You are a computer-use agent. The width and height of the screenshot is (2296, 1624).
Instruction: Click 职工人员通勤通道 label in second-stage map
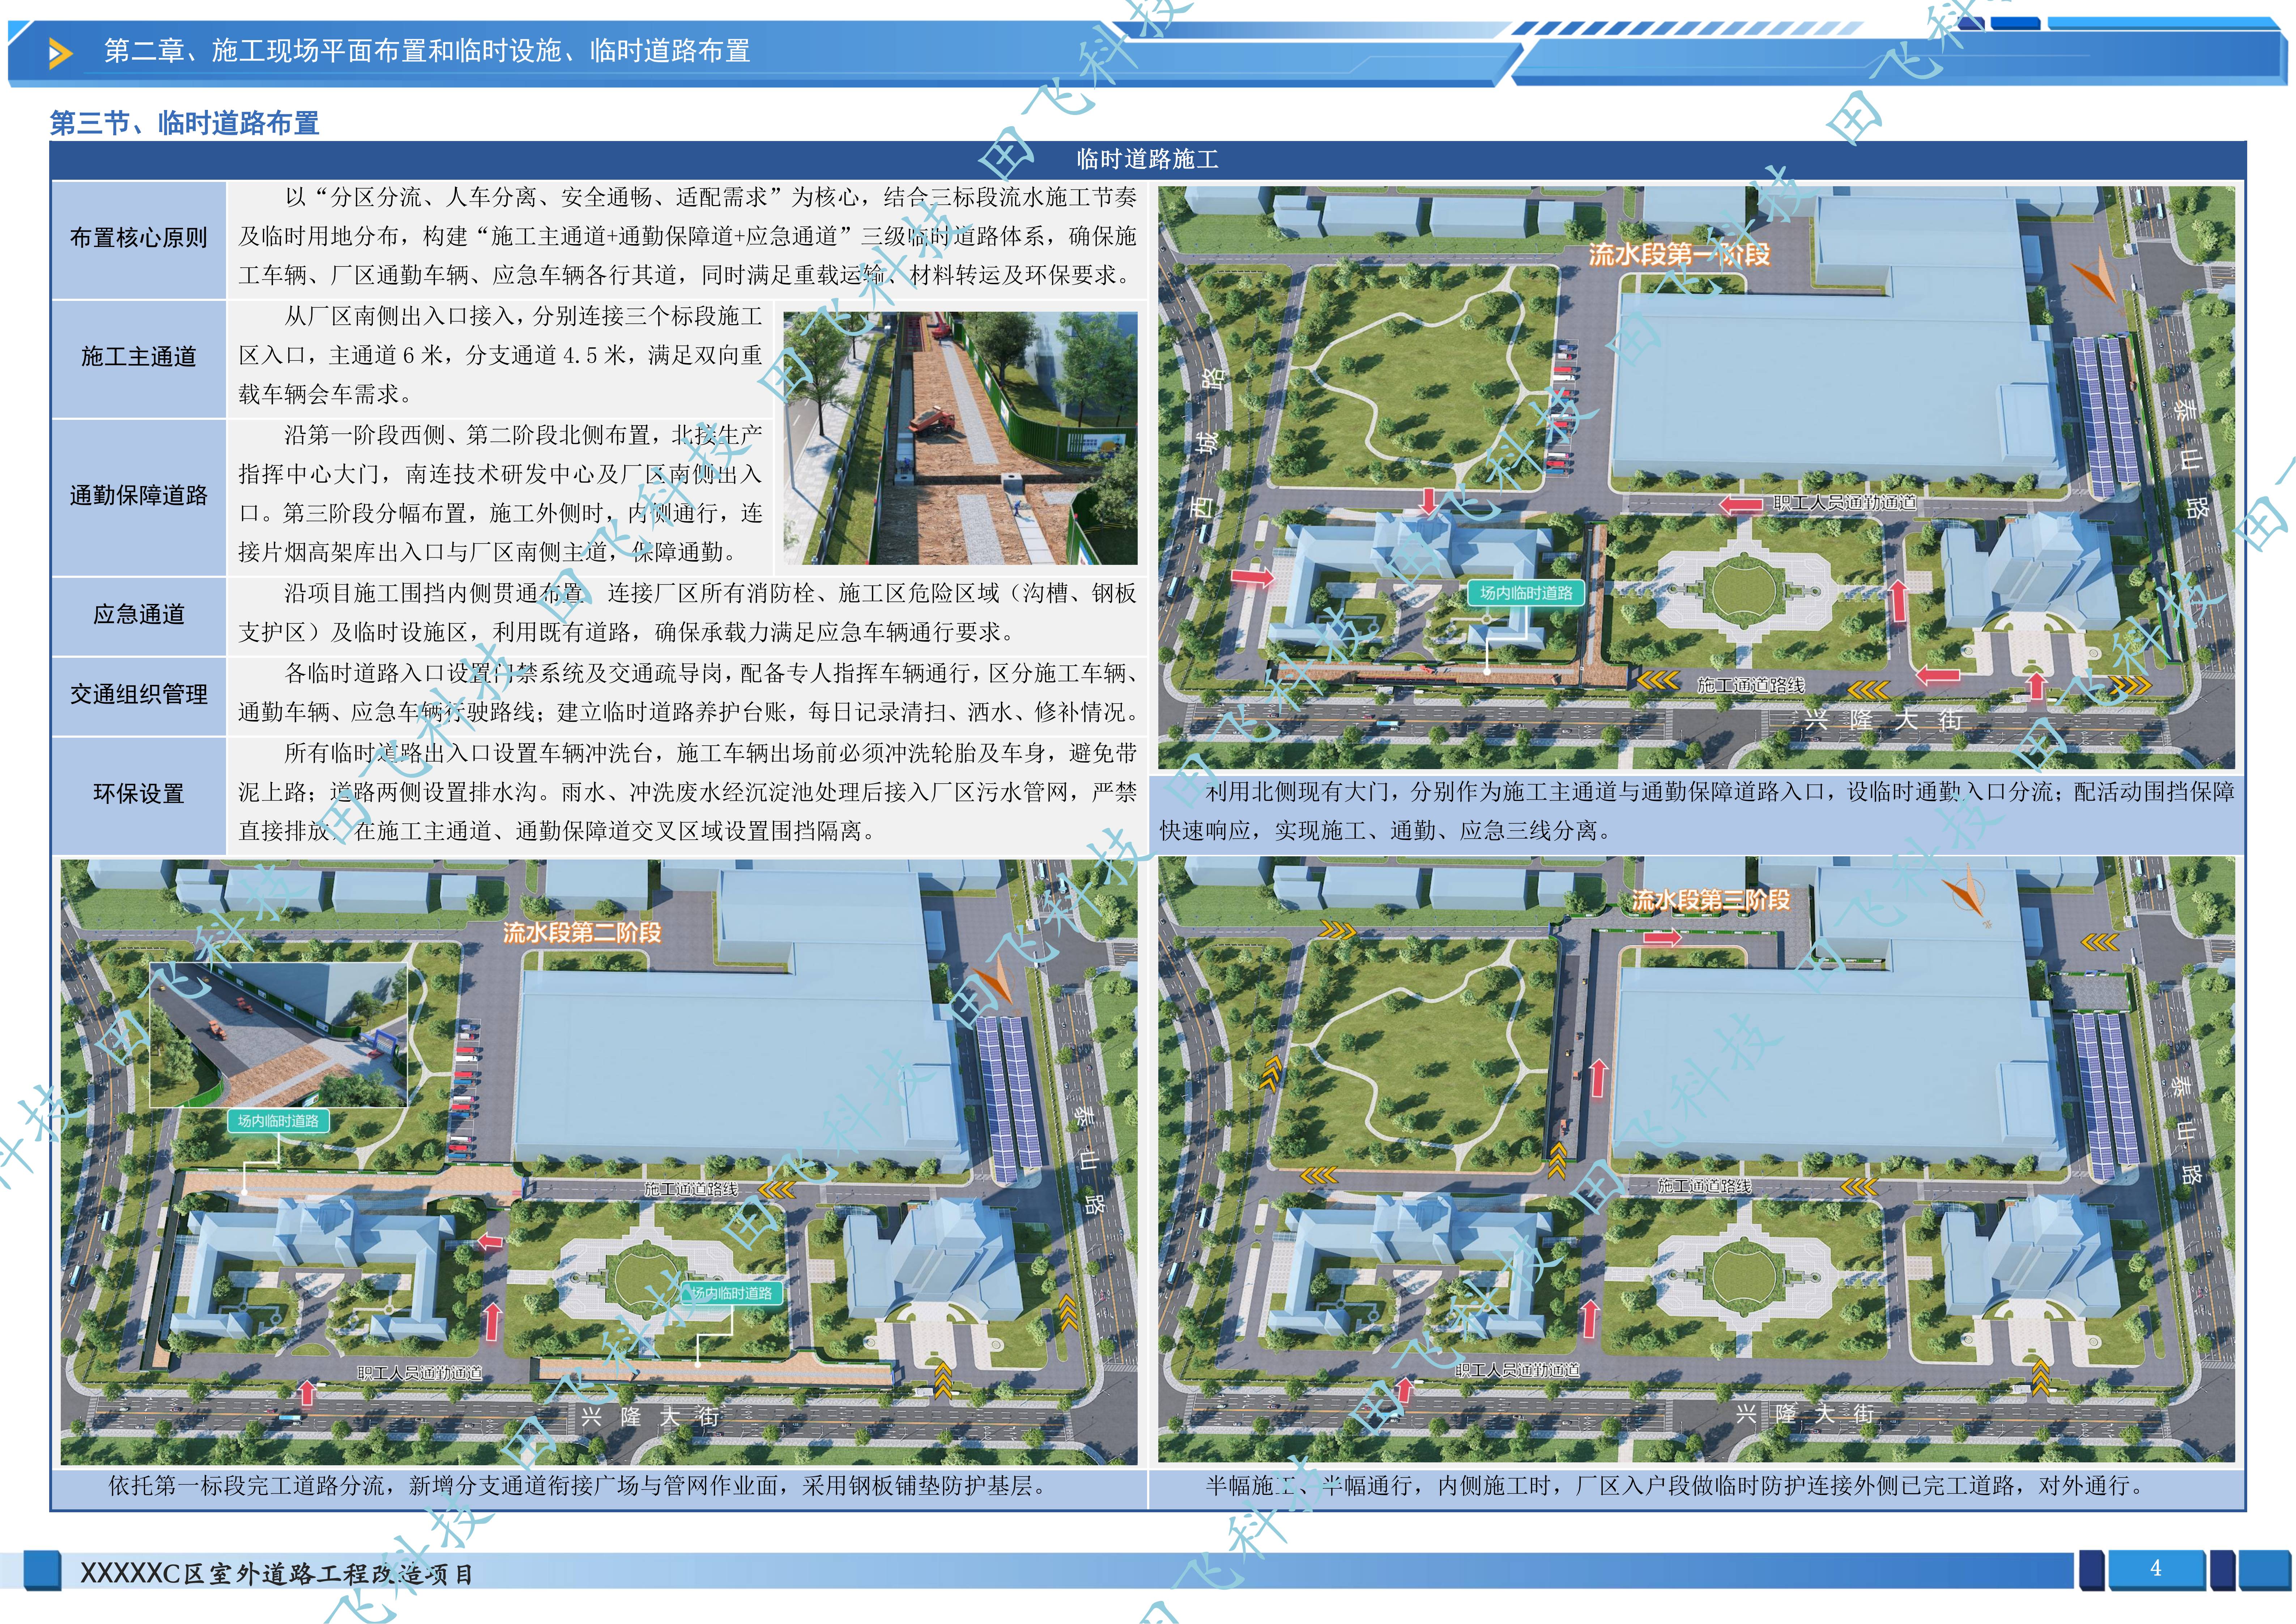(420, 1373)
